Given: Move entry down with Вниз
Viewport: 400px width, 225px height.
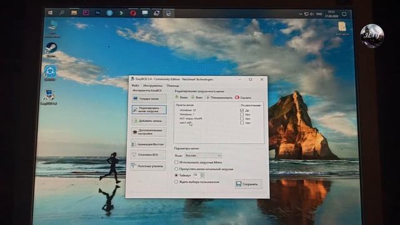Looking at the screenshot, I should click(x=197, y=97).
